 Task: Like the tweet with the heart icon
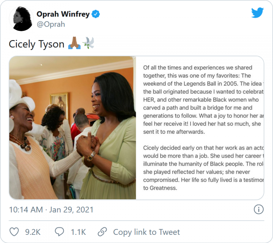[14, 232]
